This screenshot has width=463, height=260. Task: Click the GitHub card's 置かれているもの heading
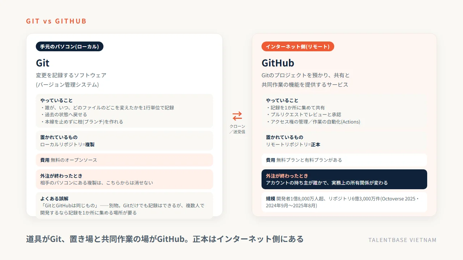pos(285,137)
